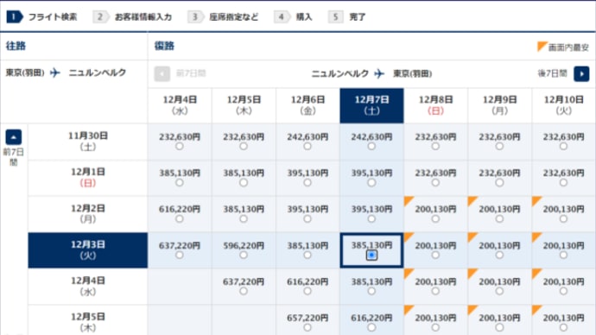Screen dimensions: 596x335
Task: Click 242,630円 in Nov 30 row, Dec 6 column
Action: click(x=308, y=136)
